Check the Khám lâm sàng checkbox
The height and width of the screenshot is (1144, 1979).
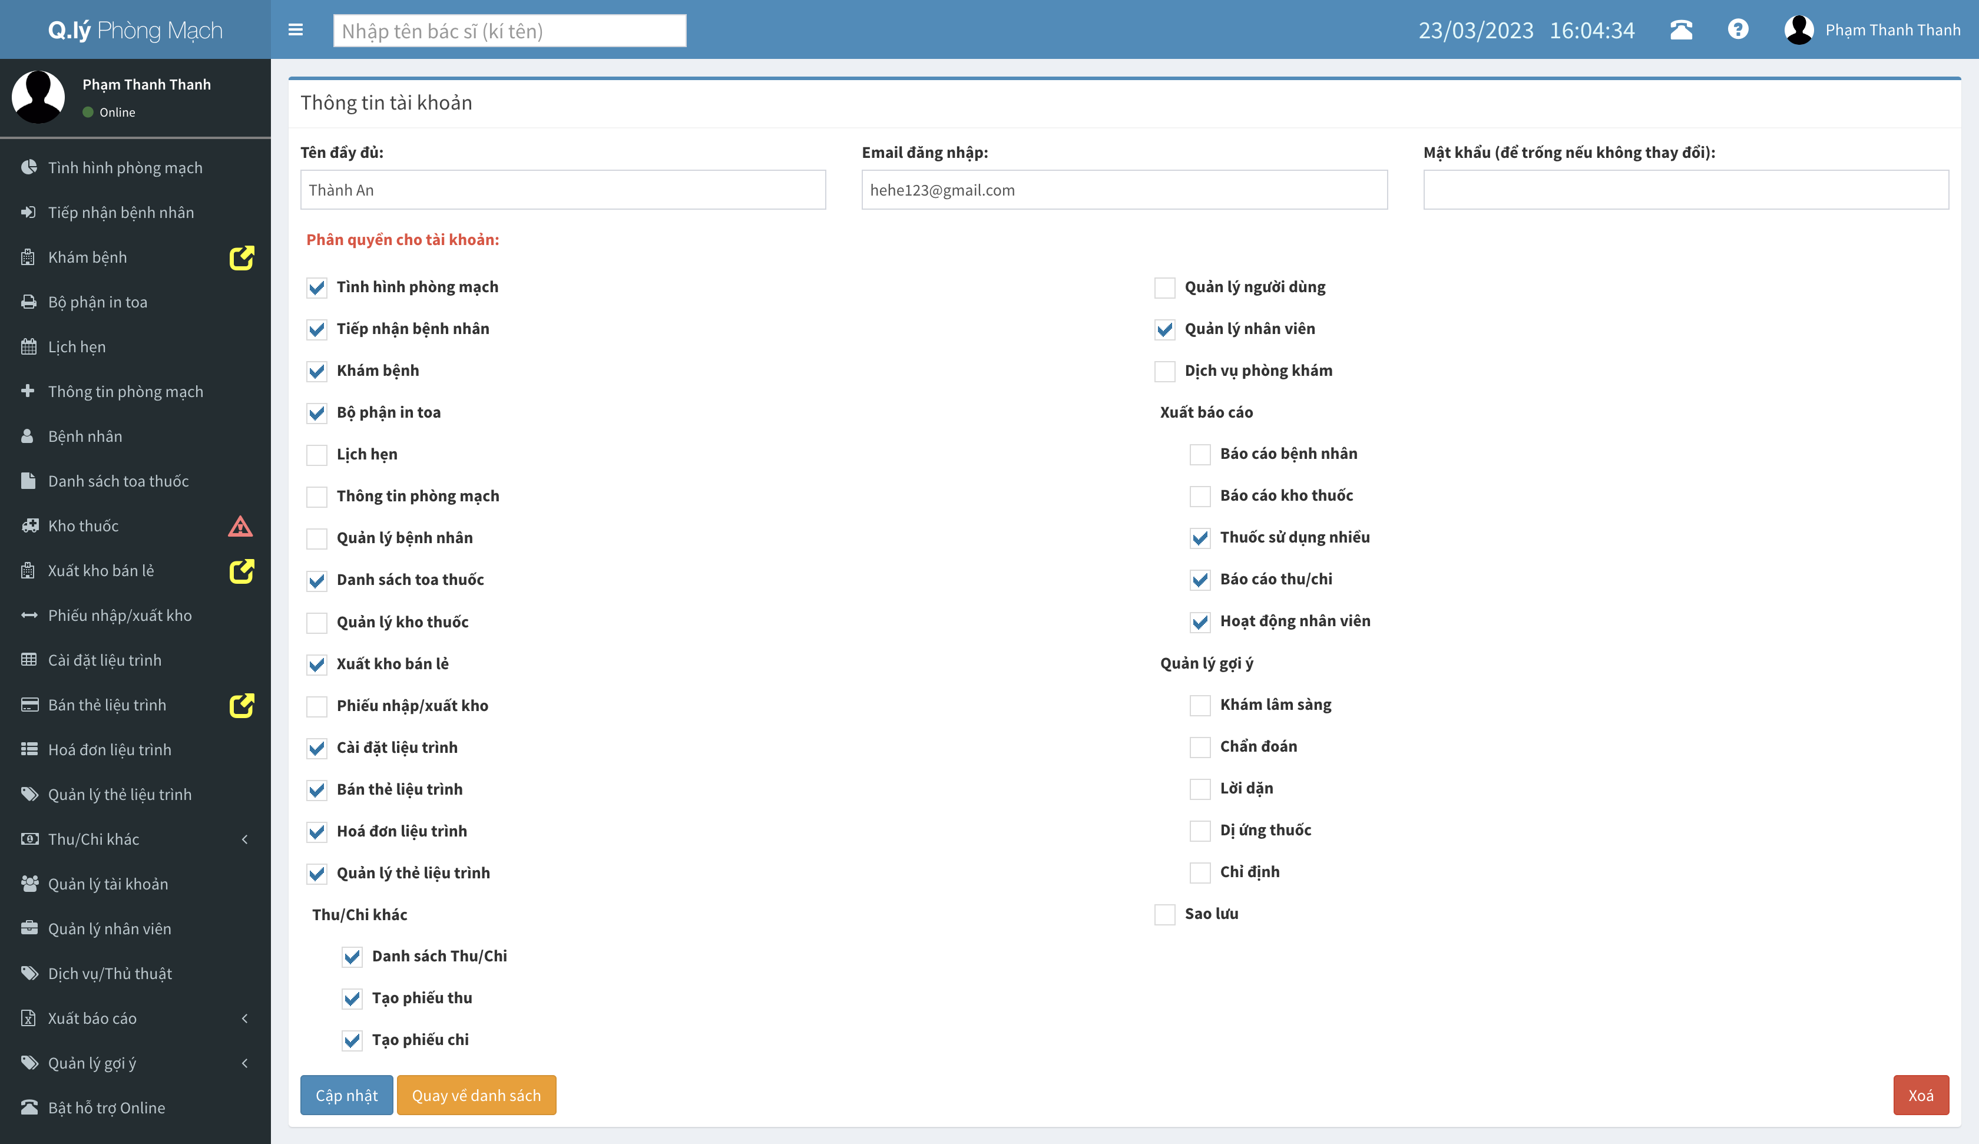tap(1200, 706)
